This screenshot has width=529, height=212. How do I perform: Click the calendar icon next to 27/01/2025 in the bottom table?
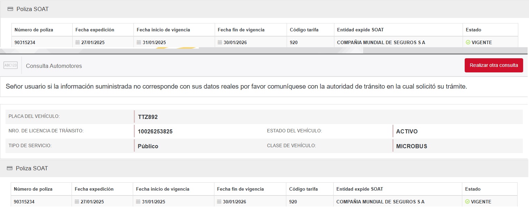coord(77,202)
